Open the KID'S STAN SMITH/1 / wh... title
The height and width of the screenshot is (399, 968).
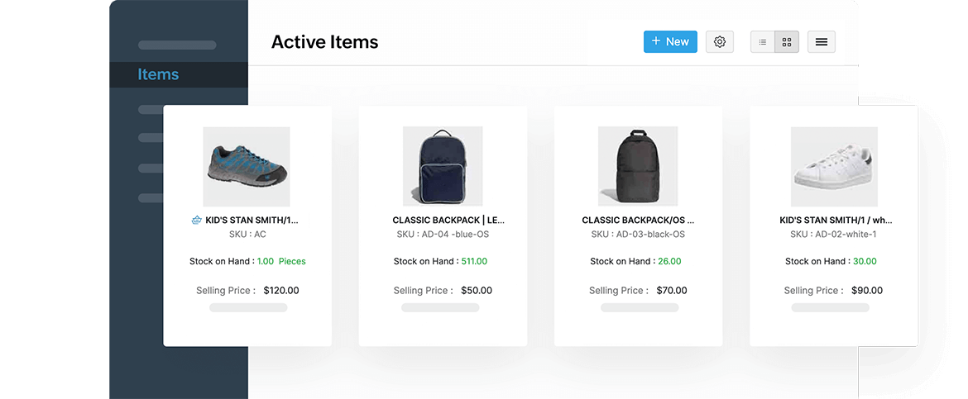coord(836,221)
